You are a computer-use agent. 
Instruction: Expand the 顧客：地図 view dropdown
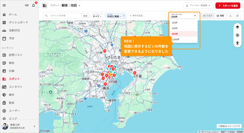pyautogui.click(x=79, y=5)
